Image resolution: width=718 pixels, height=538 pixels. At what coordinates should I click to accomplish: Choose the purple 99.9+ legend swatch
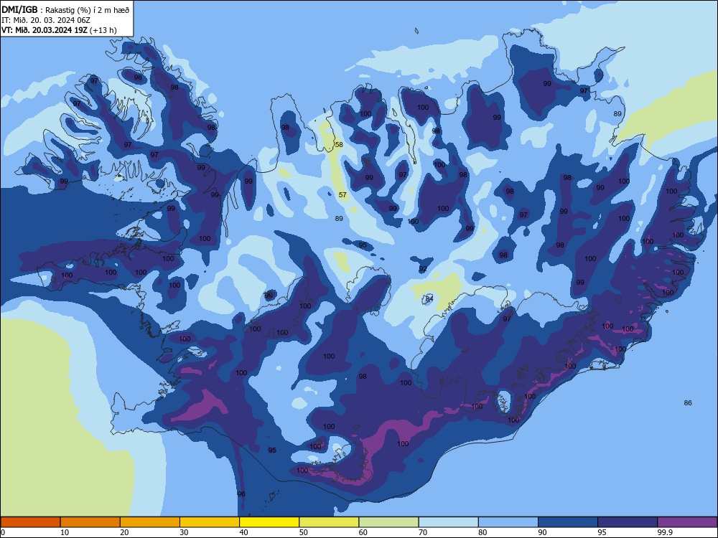pyautogui.click(x=687, y=522)
